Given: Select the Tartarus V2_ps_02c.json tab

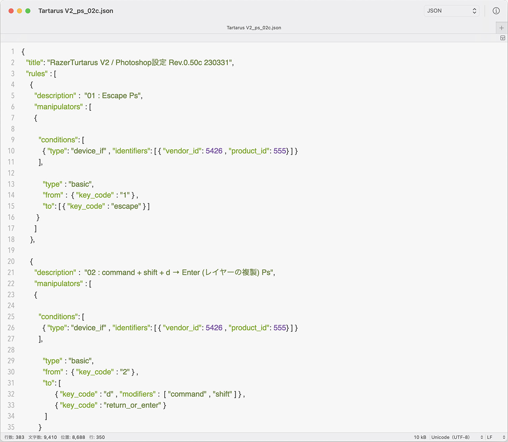Looking at the screenshot, I should (254, 28).
